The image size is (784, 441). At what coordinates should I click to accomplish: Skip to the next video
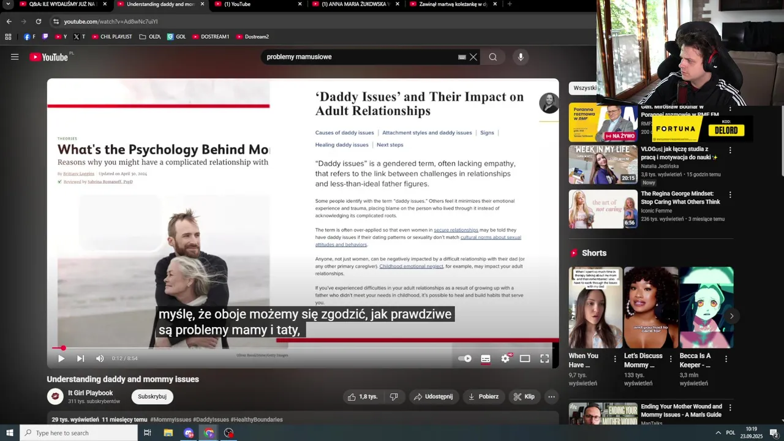pyautogui.click(x=80, y=358)
